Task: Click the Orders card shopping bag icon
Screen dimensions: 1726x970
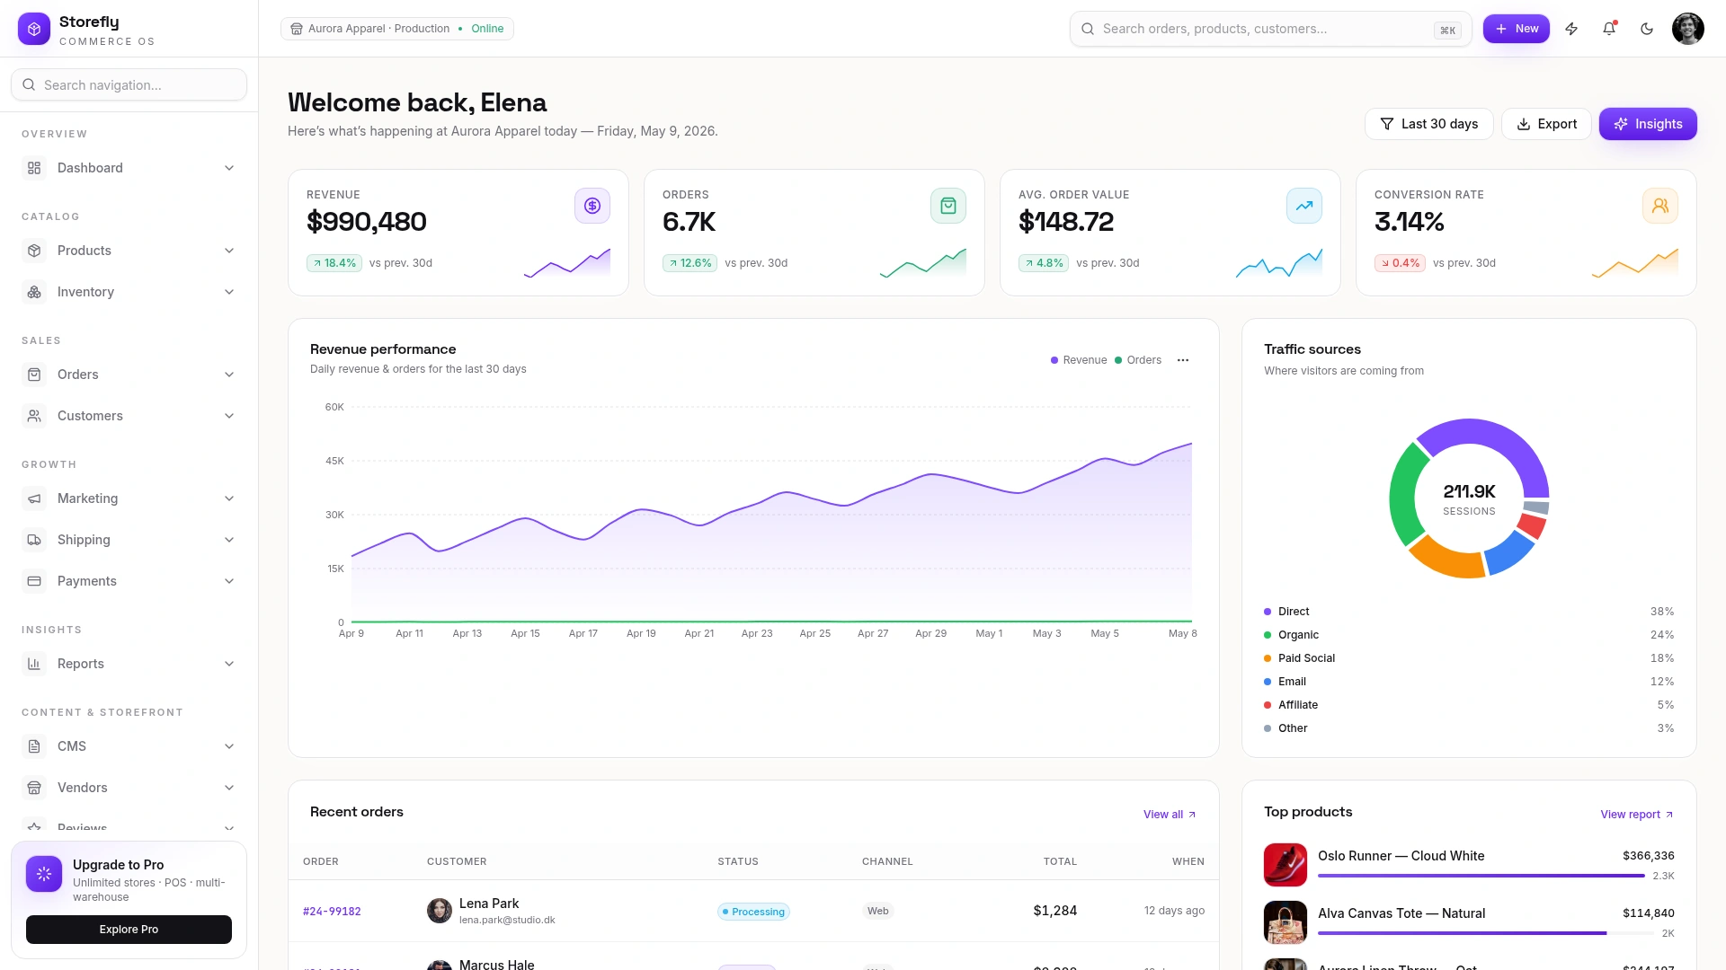Action: pyautogui.click(x=948, y=206)
